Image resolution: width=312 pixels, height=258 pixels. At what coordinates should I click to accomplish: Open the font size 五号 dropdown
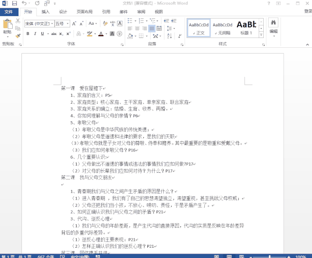tap(68, 24)
